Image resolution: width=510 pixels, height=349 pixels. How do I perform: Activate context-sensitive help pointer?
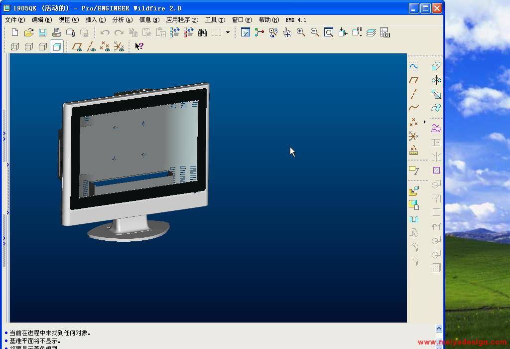click(x=139, y=46)
